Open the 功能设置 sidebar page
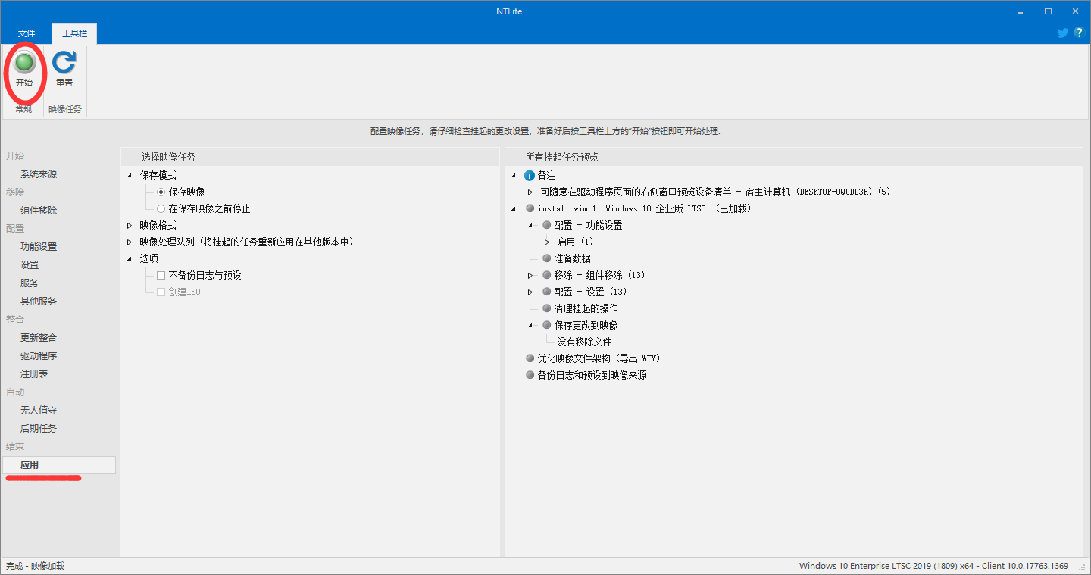Screen dimensions: 1091x575 [x=39, y=246]
